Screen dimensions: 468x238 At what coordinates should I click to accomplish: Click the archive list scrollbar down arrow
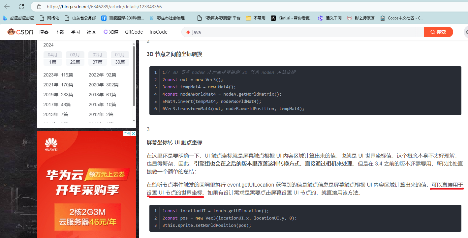(134, 121)
